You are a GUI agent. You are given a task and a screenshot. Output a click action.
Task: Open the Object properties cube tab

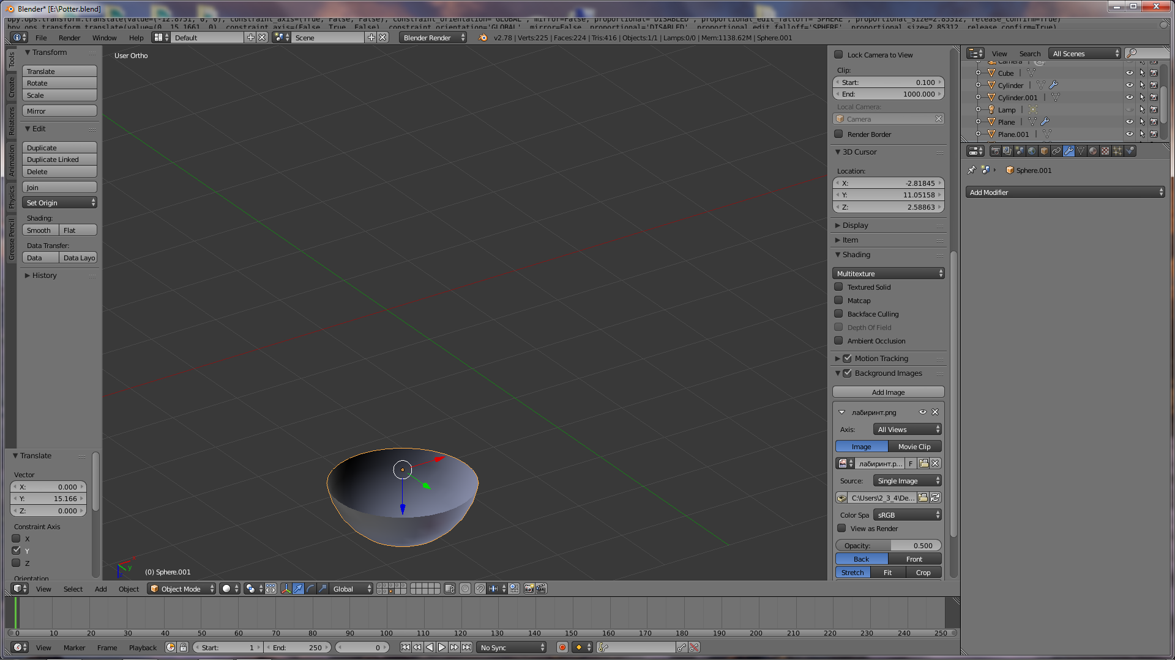(1044, 151)
